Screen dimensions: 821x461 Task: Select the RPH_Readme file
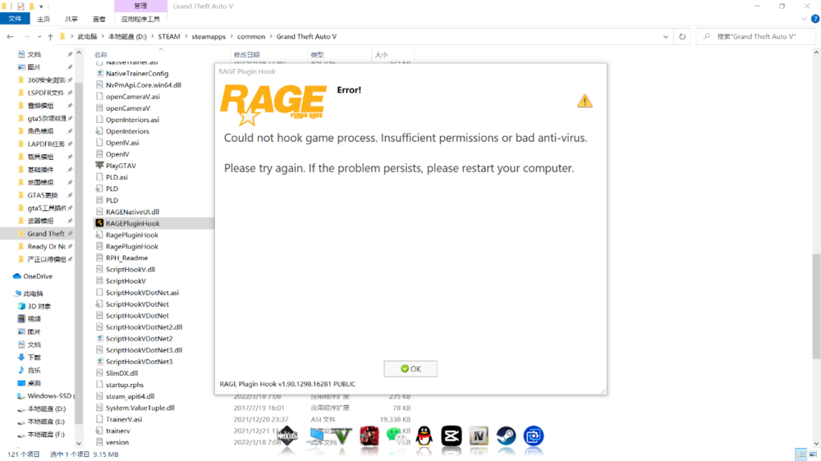(x=126, y=258)
